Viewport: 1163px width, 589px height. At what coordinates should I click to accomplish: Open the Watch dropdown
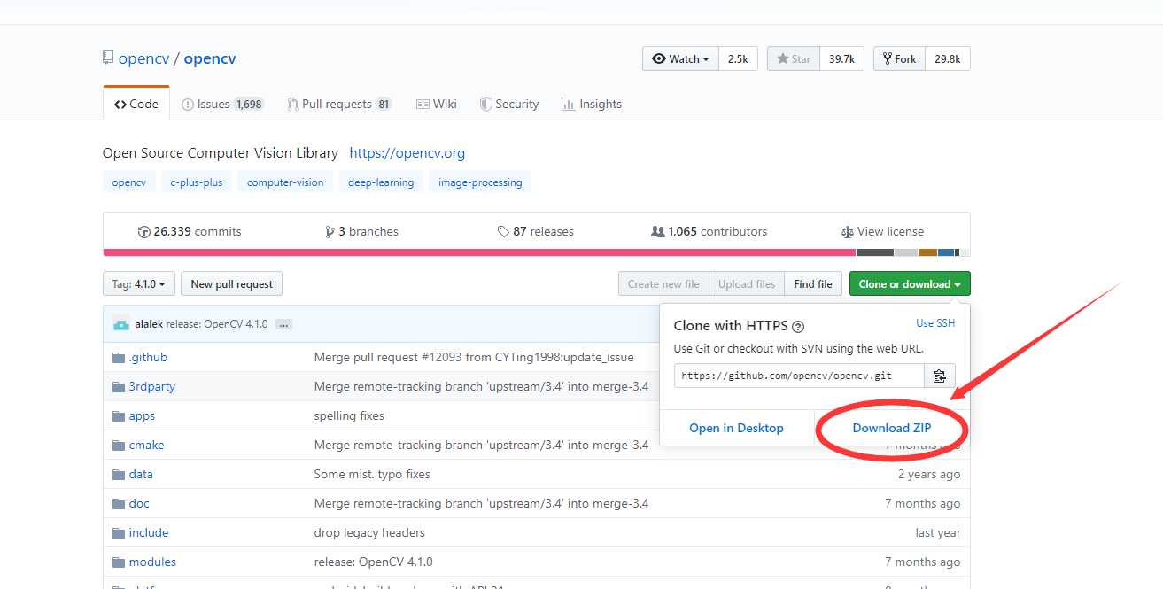coord(680,58)
